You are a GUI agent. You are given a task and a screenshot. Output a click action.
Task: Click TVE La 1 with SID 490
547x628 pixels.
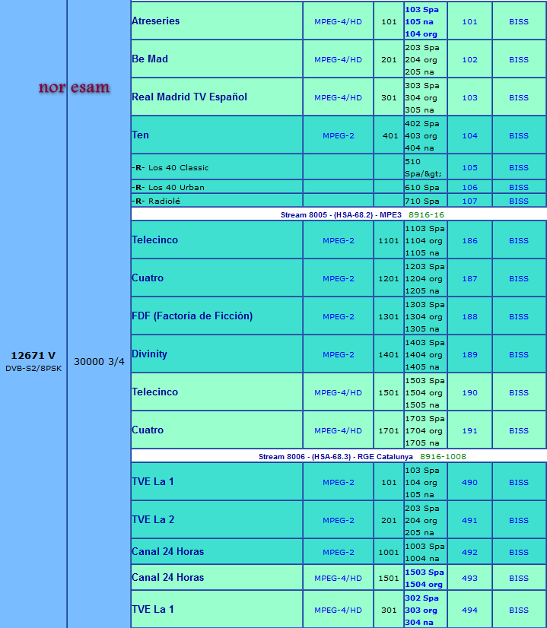153,482
